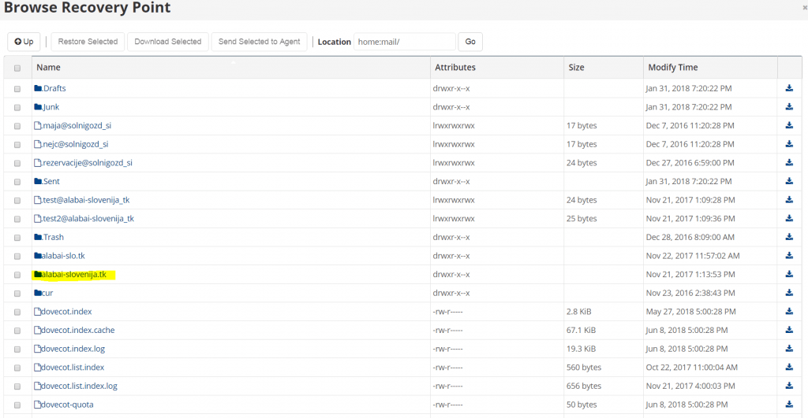Tick checkbox for .Sent folder
Screen dimensions: 808x418
coord(17,182)
